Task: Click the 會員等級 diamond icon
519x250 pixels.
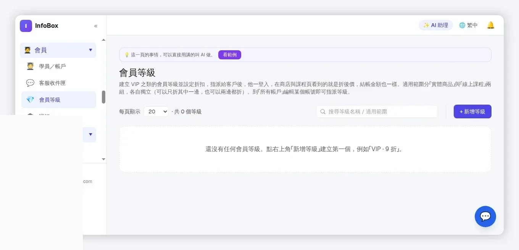Action: click(x=30, y=100)
